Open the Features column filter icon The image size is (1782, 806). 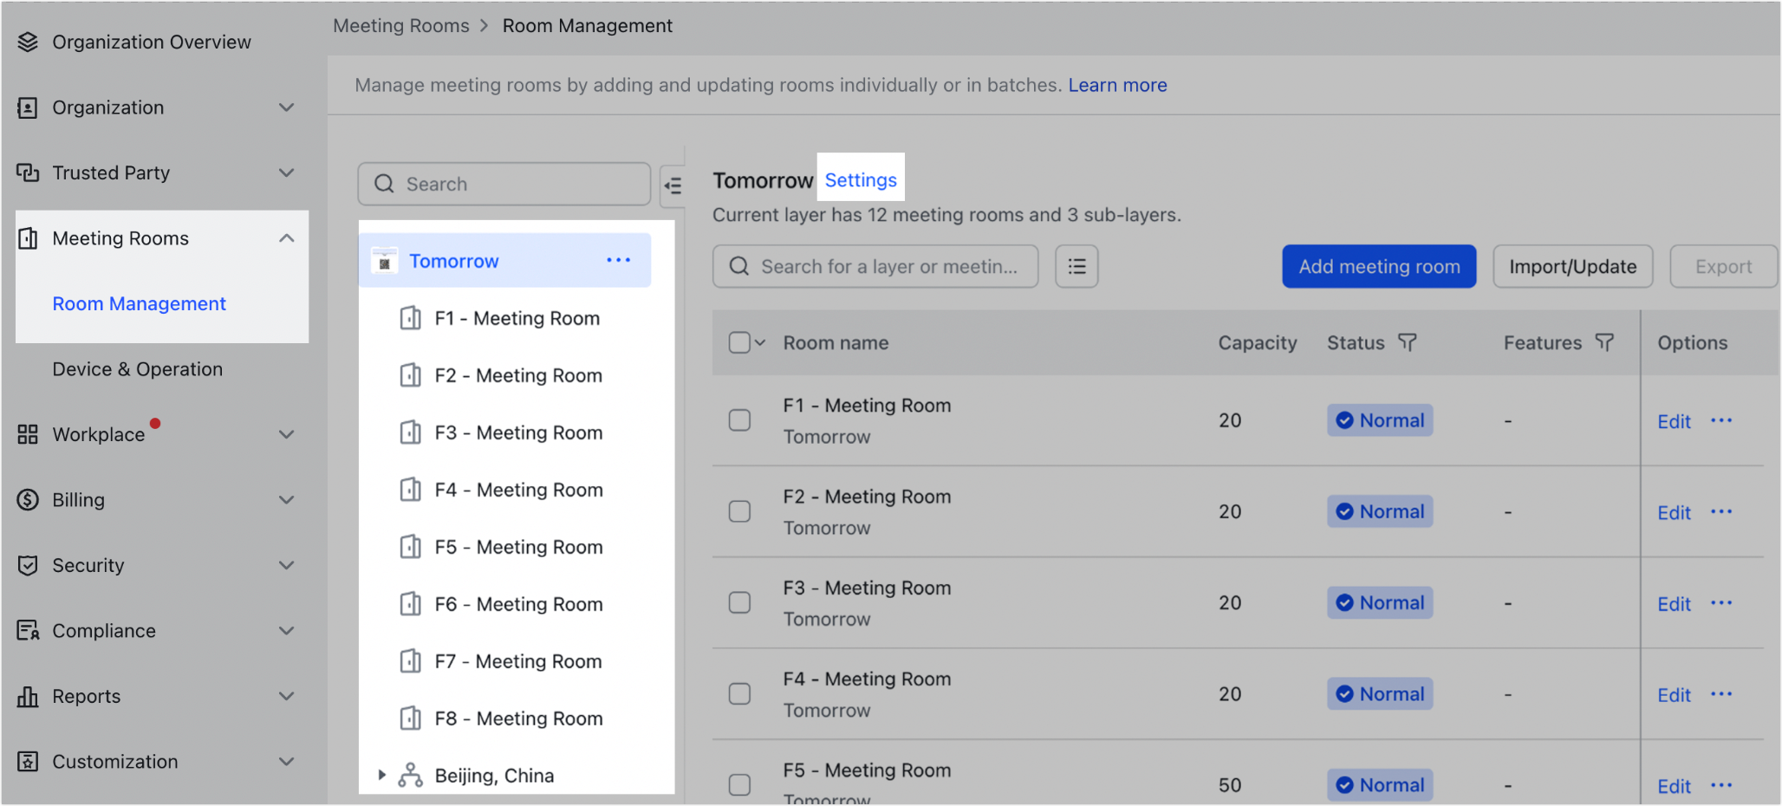point(1607,342)
